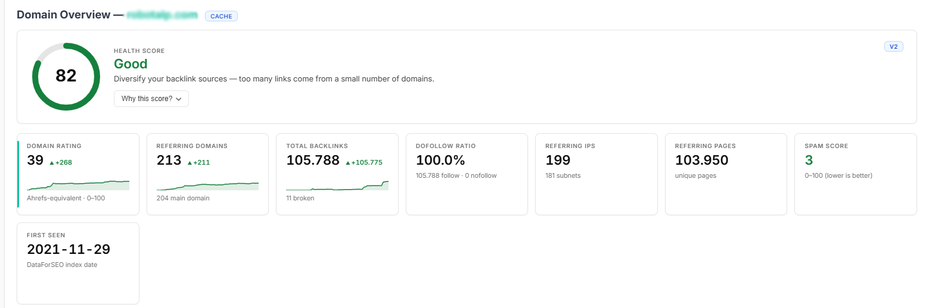929x308 pixels.
Task: Open the Domain Rating card
Action: [78, 174]
